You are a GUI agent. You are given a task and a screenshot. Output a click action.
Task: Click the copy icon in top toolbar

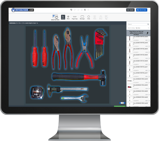point(85,10)
